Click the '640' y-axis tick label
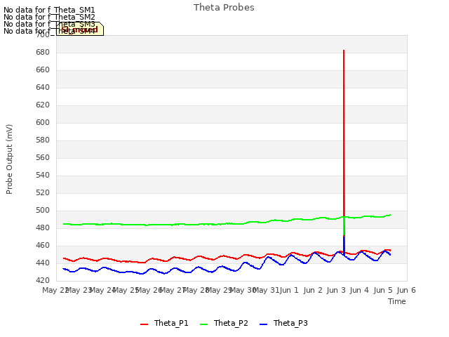The image size is (449, 337). [x=43, y=87]
